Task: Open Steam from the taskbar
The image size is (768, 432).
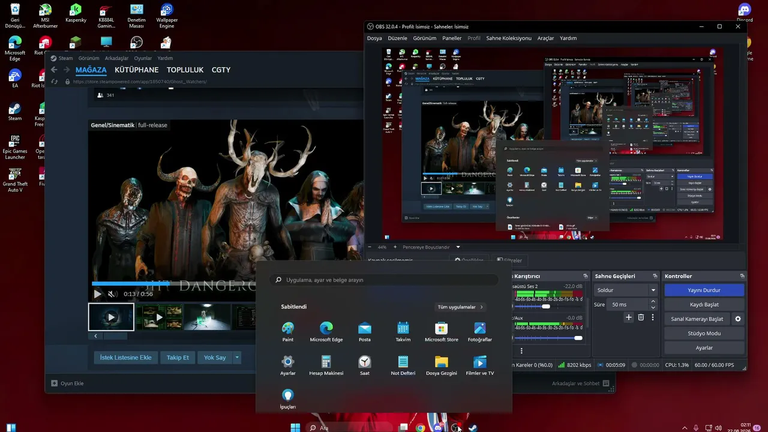Action: (x=473, y=428)
